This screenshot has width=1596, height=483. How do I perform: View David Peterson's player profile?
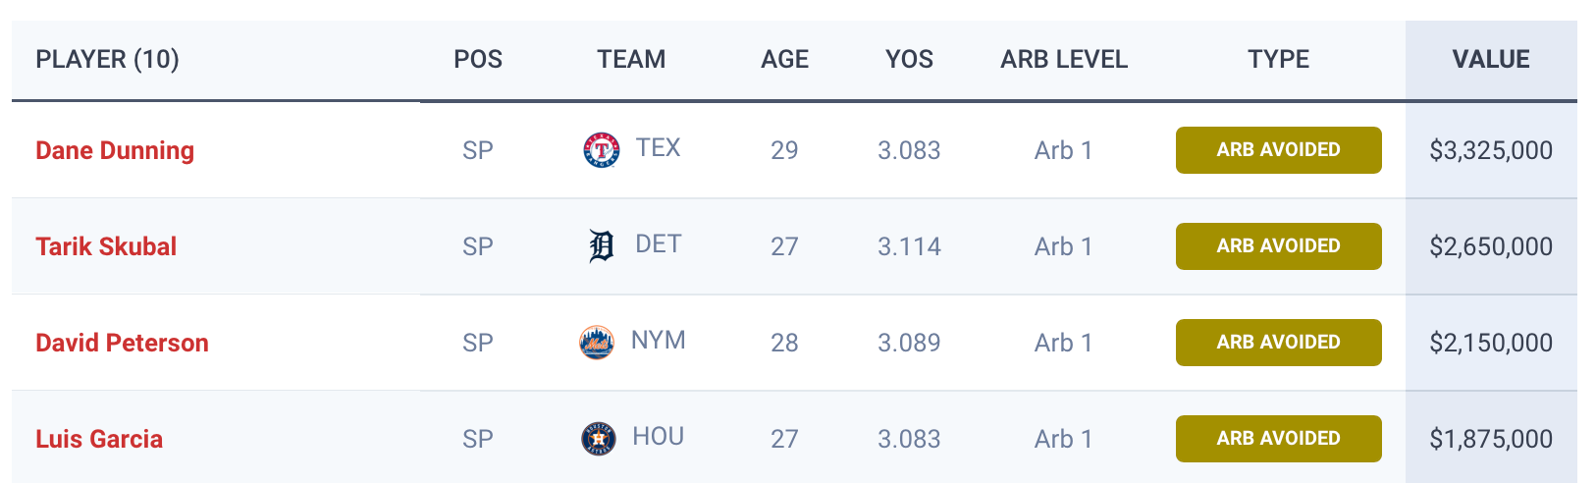click(x=122, y=343)
